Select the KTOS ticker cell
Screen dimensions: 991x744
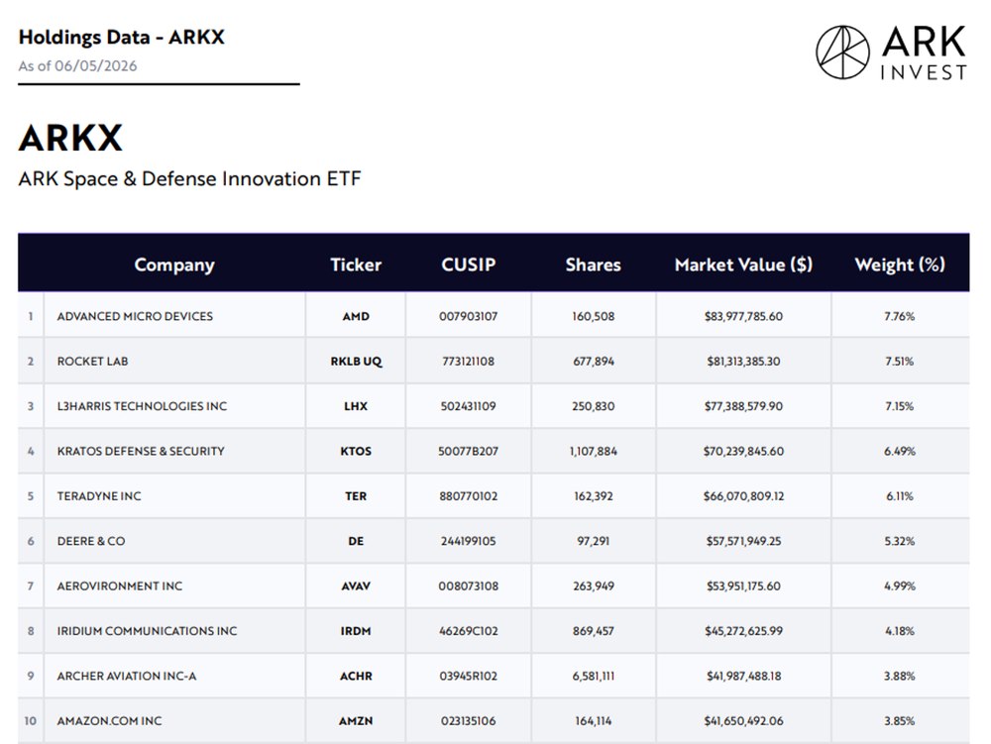click(x=356, y=451)
